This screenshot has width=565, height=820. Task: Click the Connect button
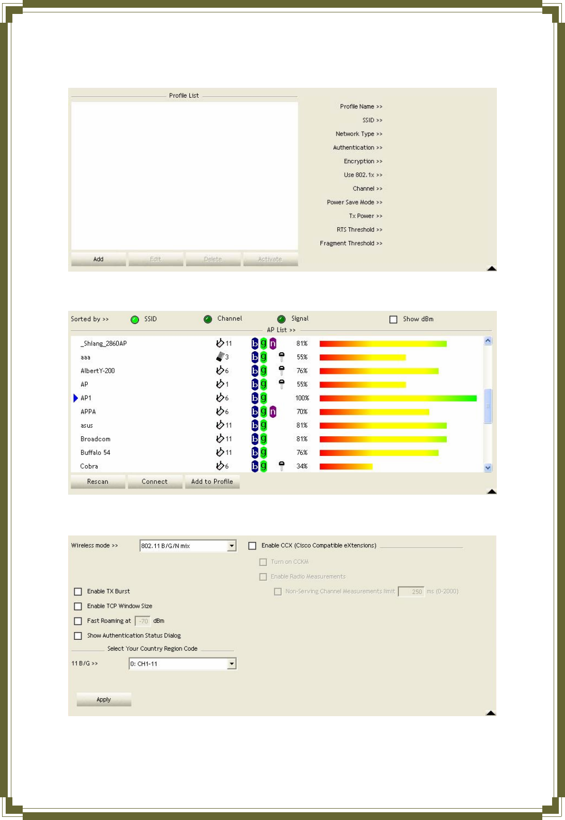(155, 482)
